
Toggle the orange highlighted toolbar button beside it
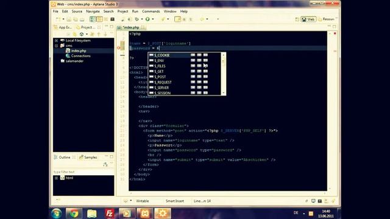click(99, 19)
